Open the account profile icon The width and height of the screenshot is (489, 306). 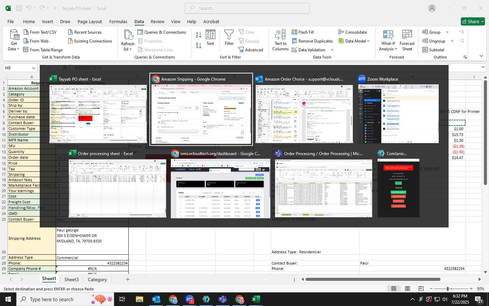coord(432,8)
